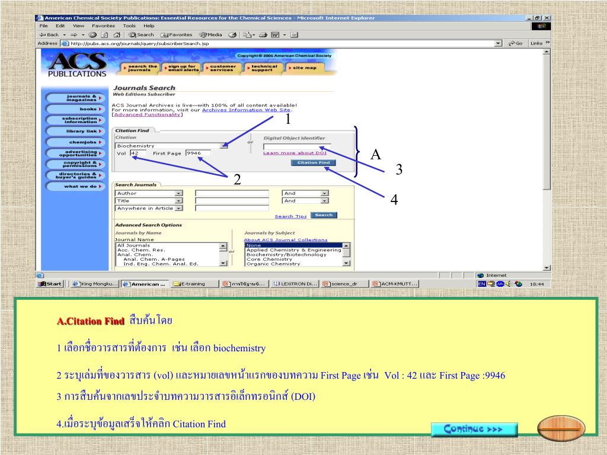Open the Tools menu
The width and height of the screenshot is (607, 455).
(x=129, y=26)
